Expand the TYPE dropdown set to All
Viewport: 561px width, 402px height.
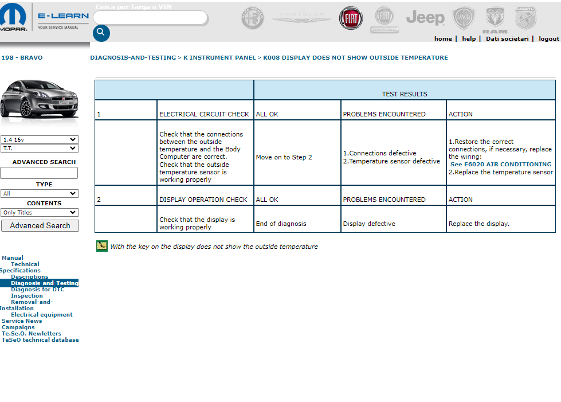[40, 194]
